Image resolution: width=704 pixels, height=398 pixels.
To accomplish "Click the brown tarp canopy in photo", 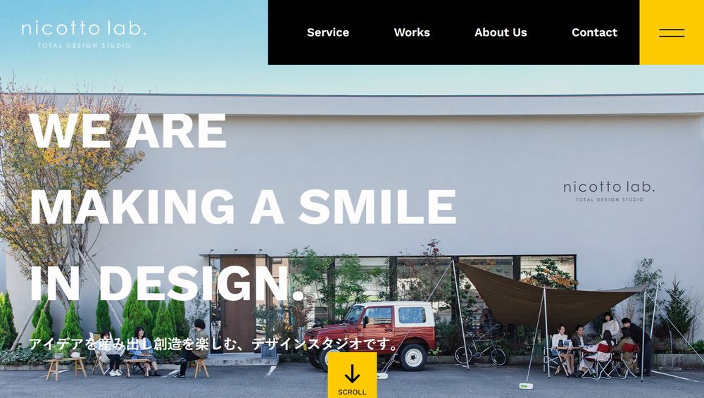I will point(548,297).
